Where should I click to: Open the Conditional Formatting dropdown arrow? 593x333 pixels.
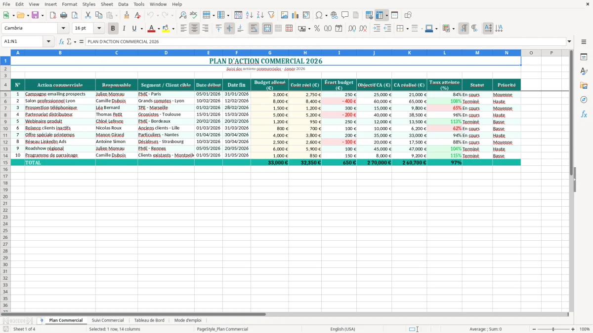(x=453, y=29)
